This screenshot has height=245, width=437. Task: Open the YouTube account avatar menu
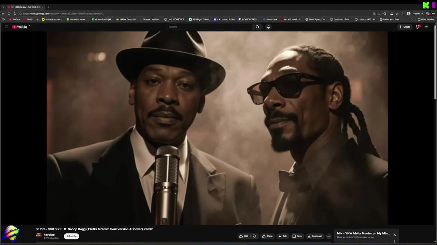click(426, 27)
